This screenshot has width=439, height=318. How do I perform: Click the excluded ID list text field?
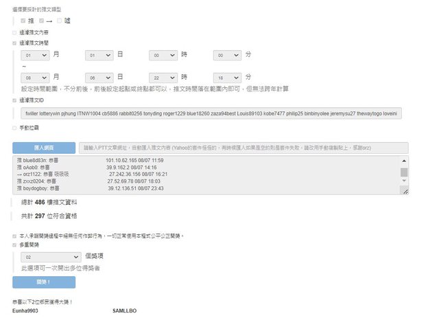pos(211,113)
